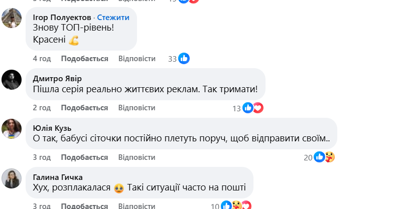394x209 pixels.
Task: Like Юлія Кузь's comment with Подобається
Action: point(84,157)
